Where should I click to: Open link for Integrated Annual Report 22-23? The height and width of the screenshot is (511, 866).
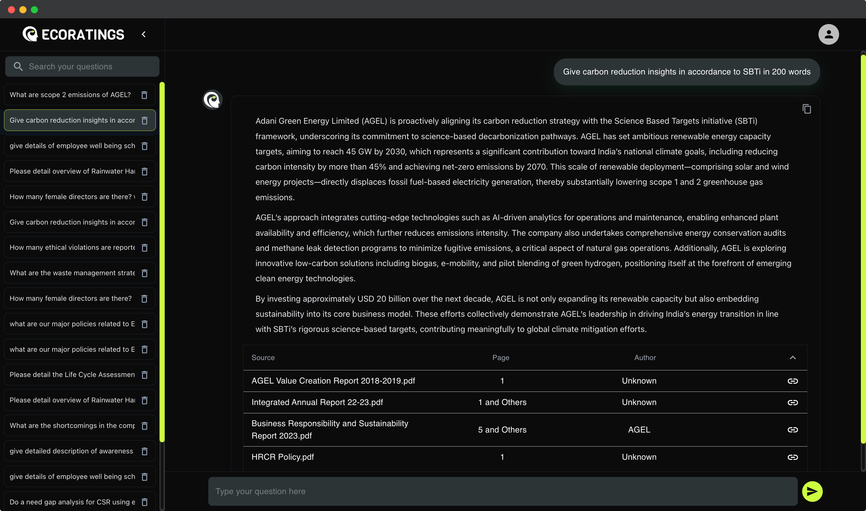tap(792, 402)
